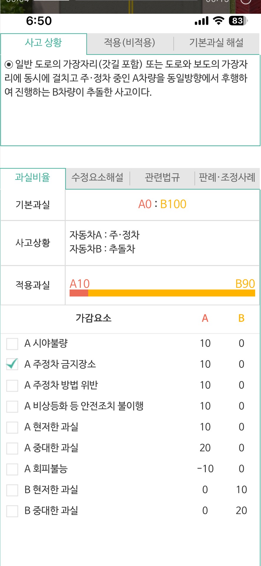This screenshot has height=566, width=261.
Task: Toggle the A 회피불능 checkbox
Action: [12, 469]
